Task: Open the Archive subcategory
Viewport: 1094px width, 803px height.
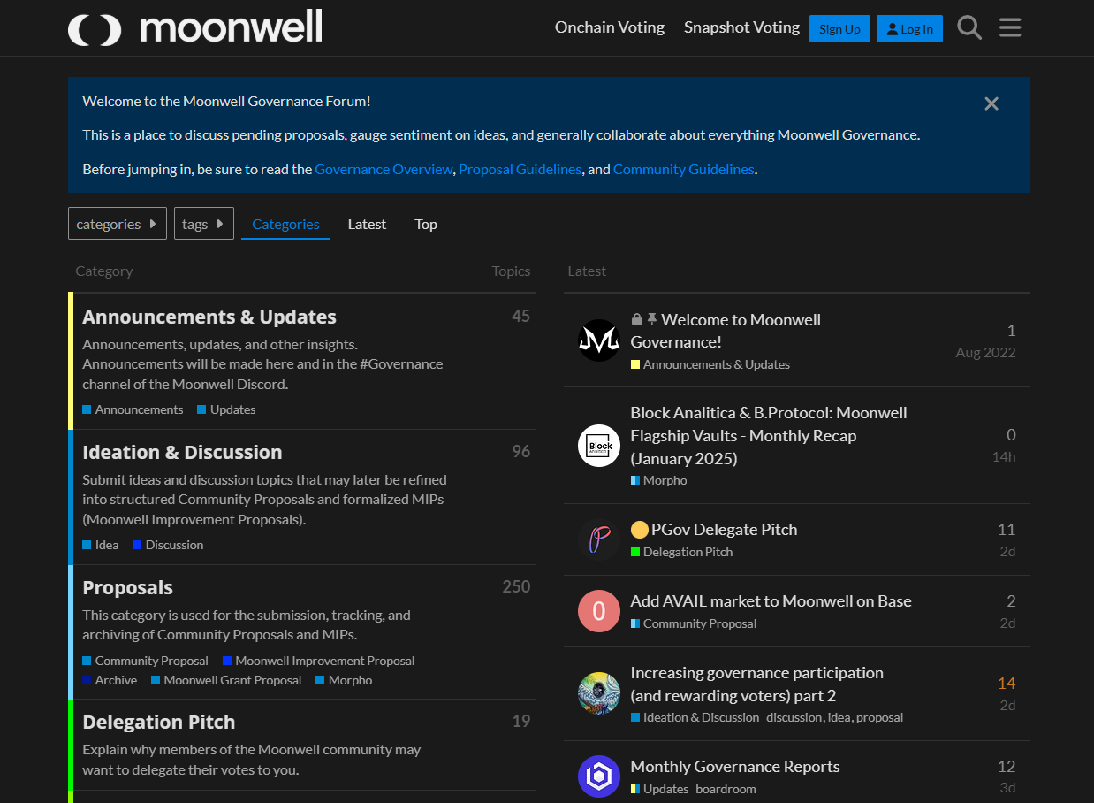Action: pos(110,680)
